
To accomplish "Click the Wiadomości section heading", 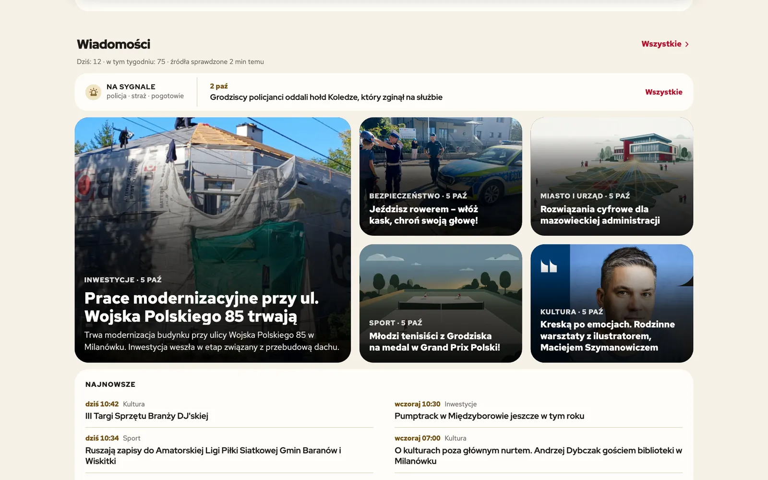I will pos(113,44).
